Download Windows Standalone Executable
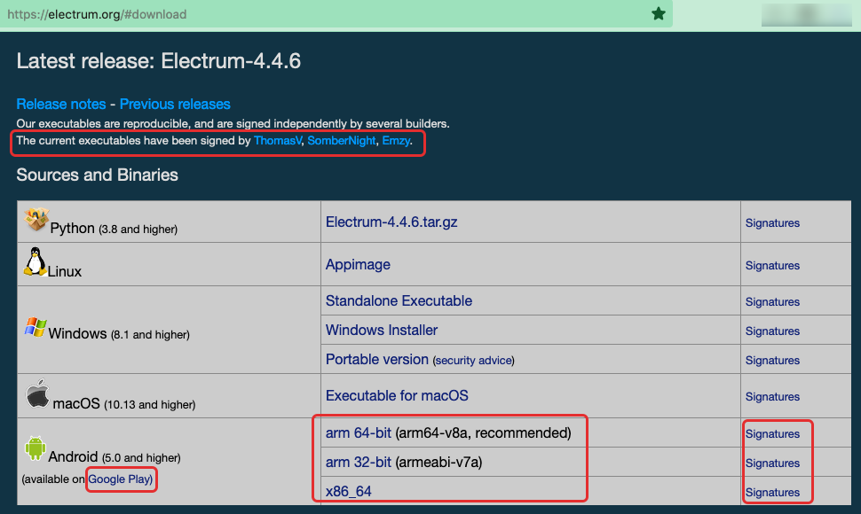The width and height of the screenshot is (861, 514). 399,300
